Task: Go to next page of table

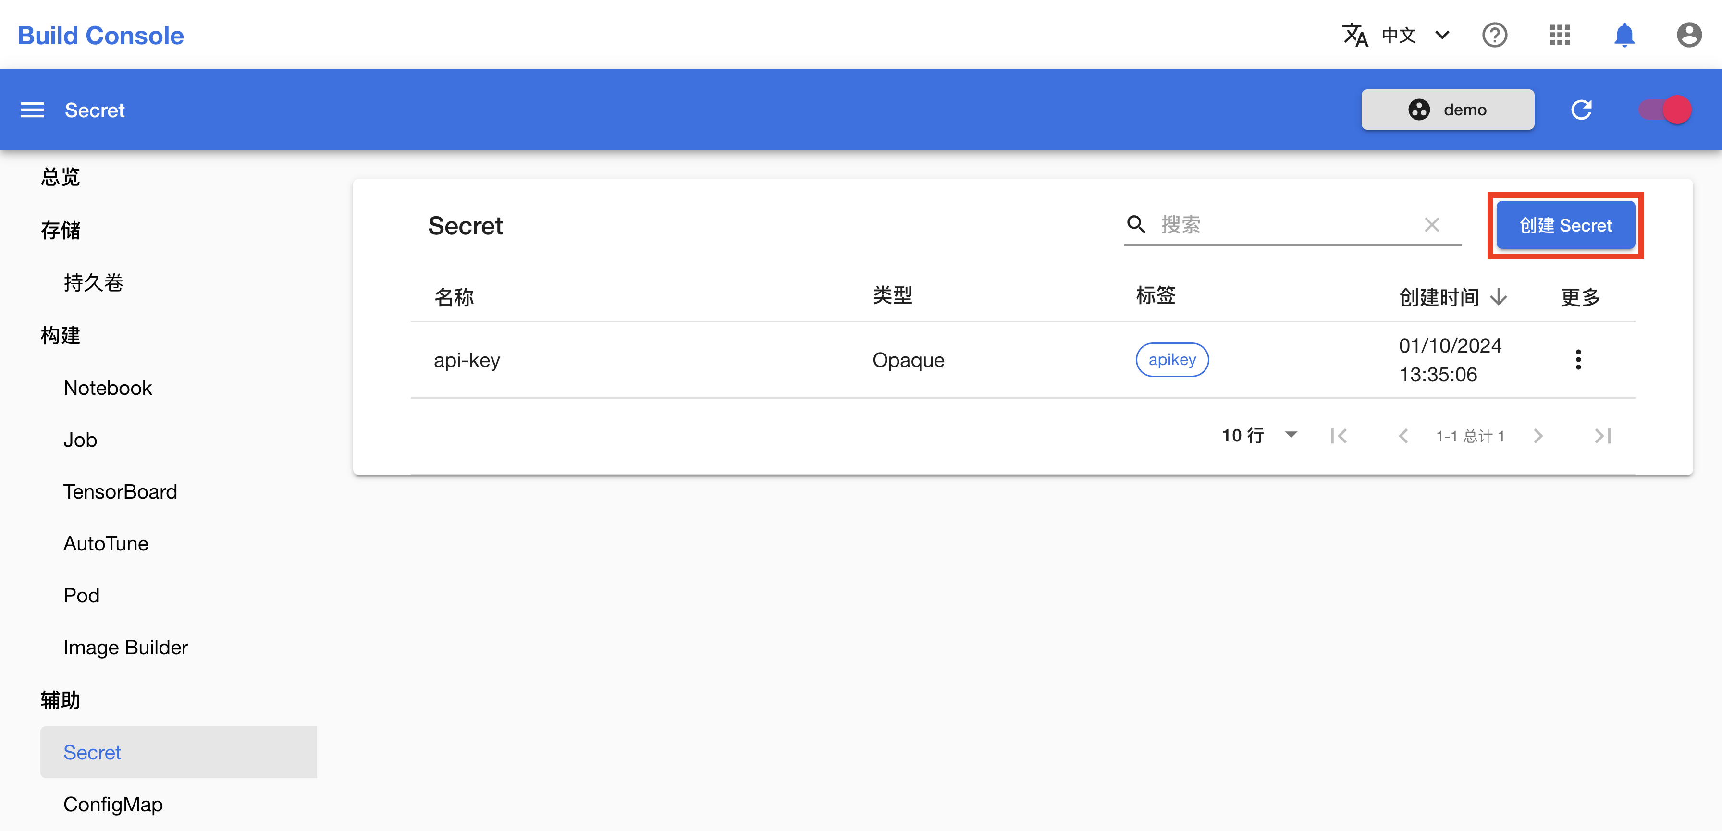Action: pyautogui.click(x=1538, y=436)
